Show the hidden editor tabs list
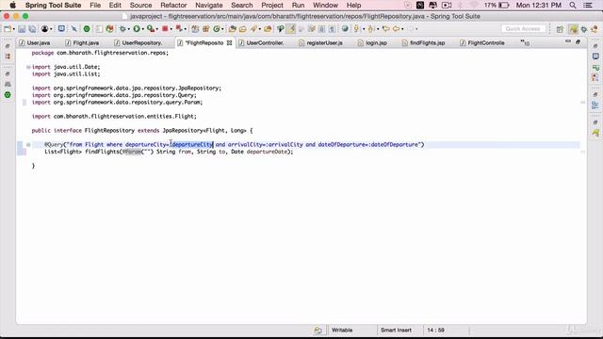Screen dimensions: 603x339 (x=525, y=42)
